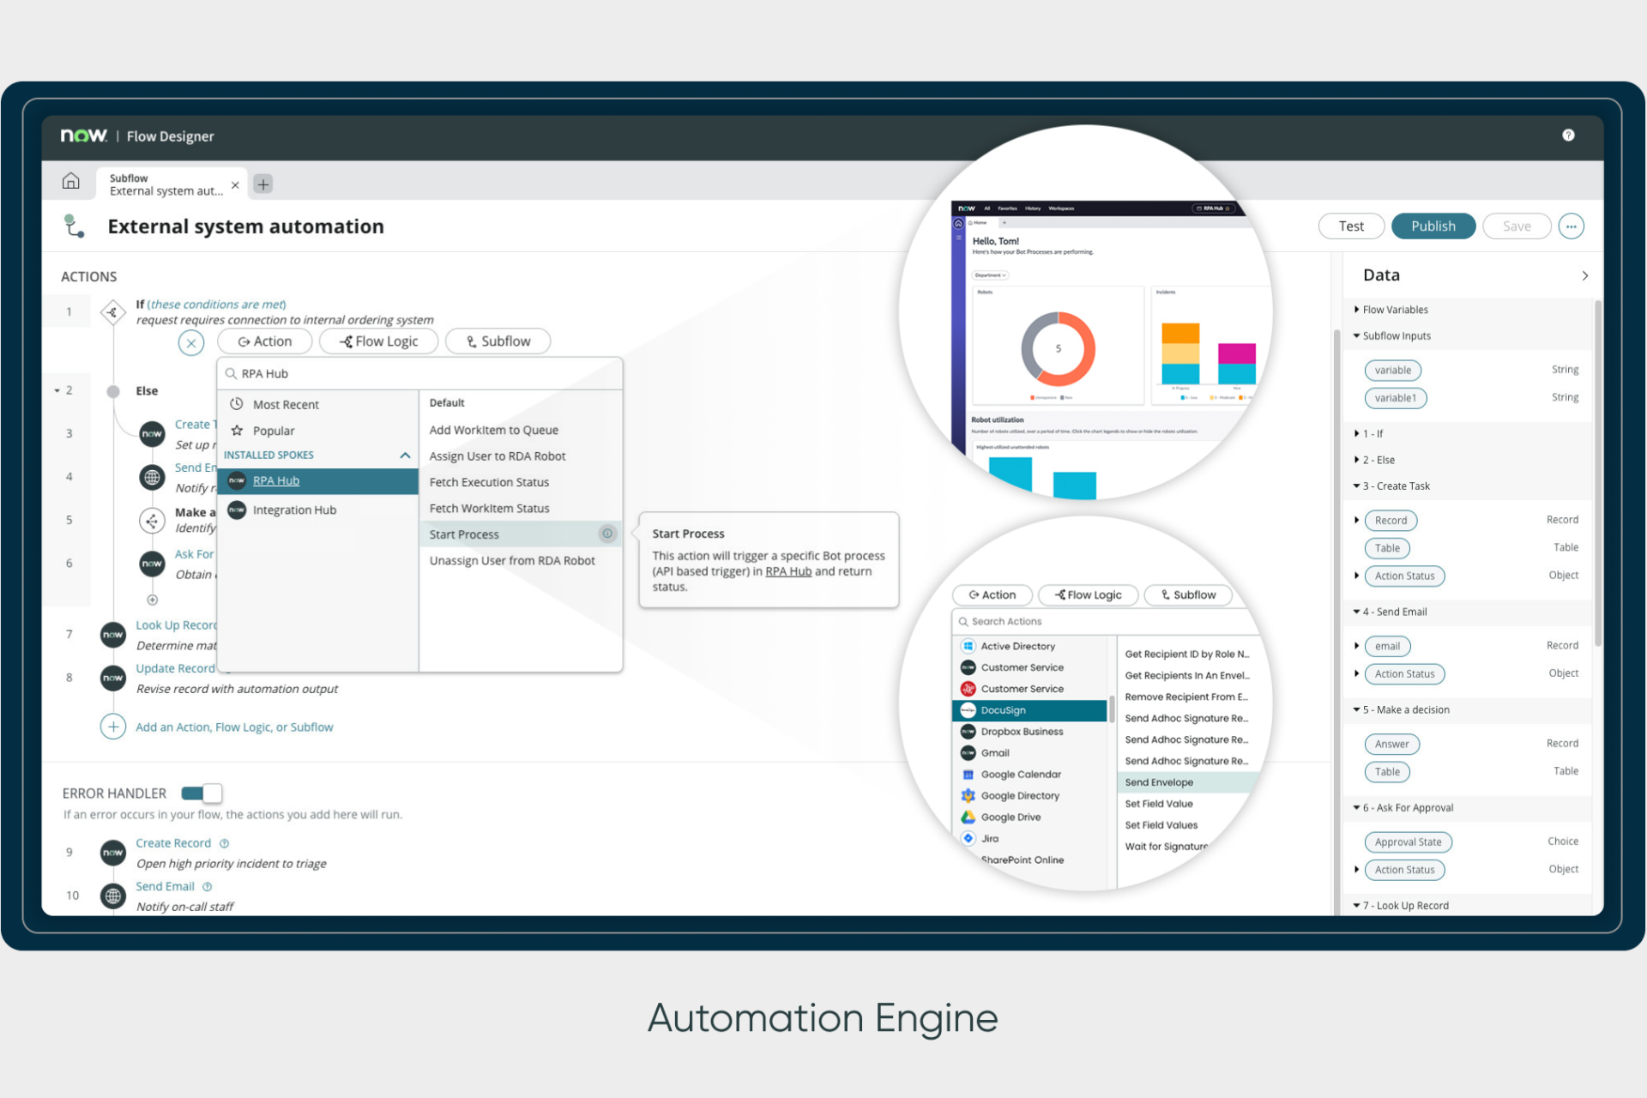Viewport: 1647px width, 1098px height.
Task: Select RPA Hub spoke
Action: pos(317,481)
